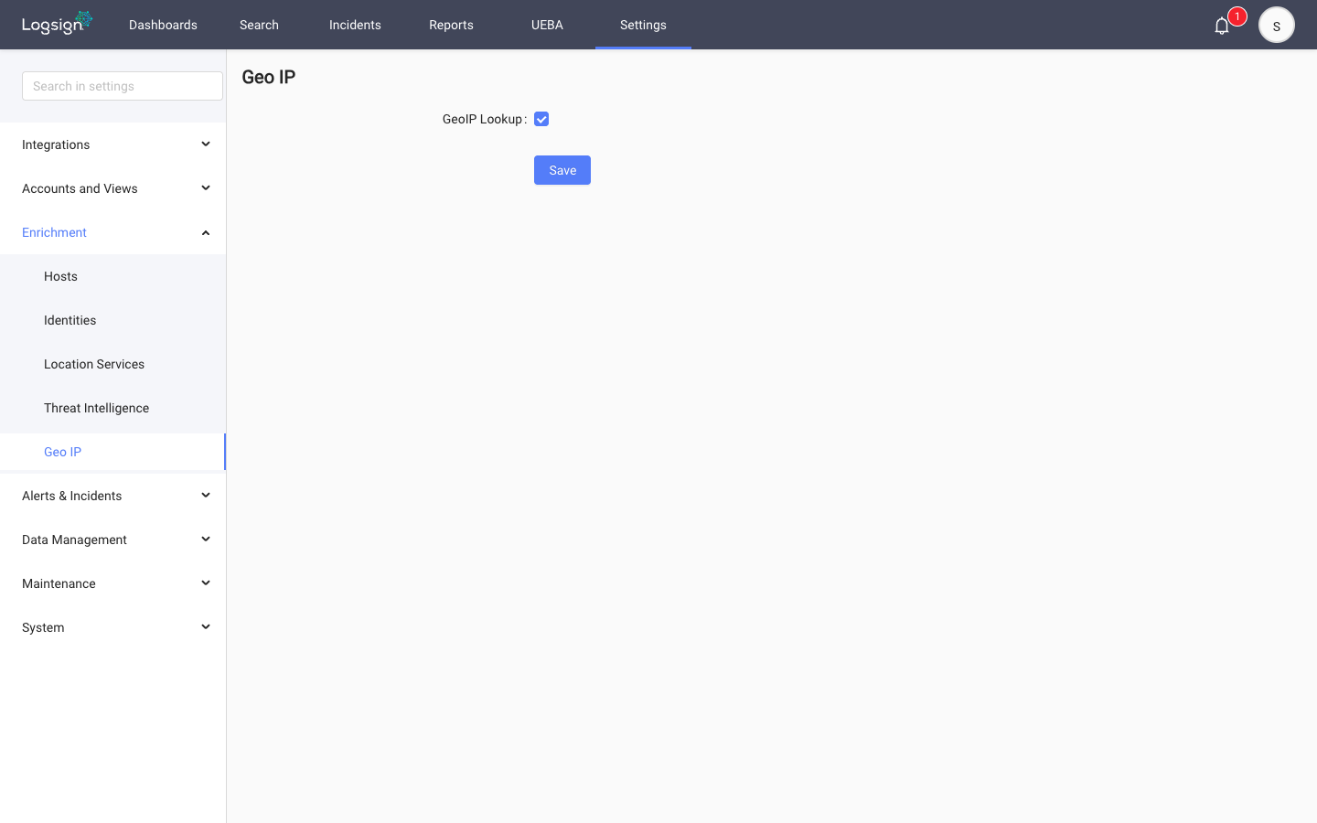
Task: Focus the Search in settings field
Action: tap(123, 86)
